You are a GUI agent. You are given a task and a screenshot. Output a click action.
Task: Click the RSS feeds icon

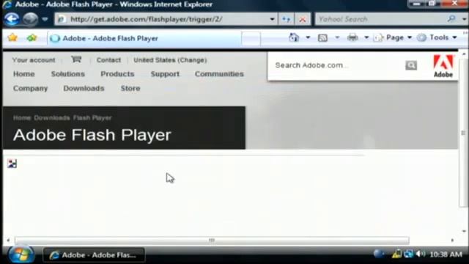click(x=322, y=37)
